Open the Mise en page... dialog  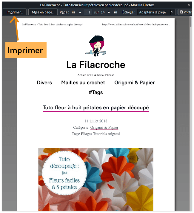(x=43, y=12)
